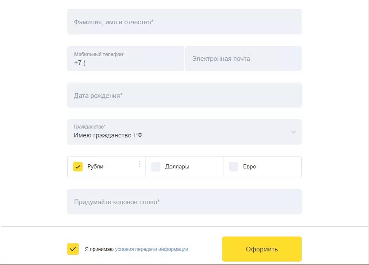369x265 pixels.
Task: Click the '+7 (' phone prefix text
Action: [80, 63]
